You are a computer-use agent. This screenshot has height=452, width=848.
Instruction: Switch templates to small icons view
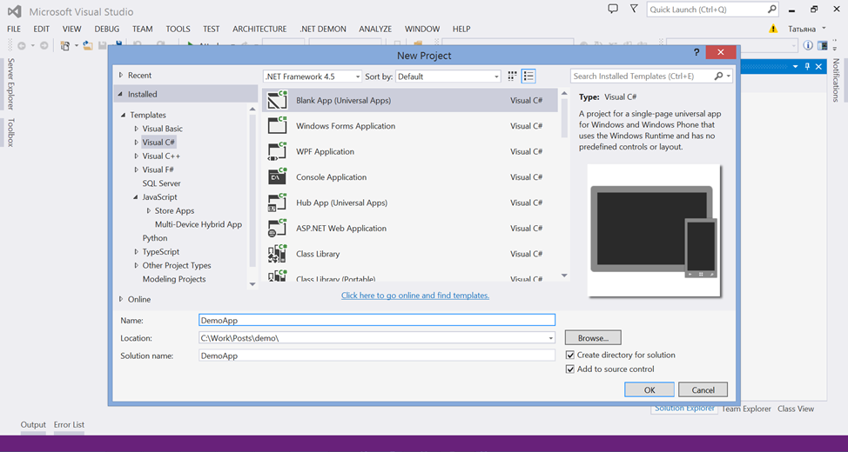point(513,76)
